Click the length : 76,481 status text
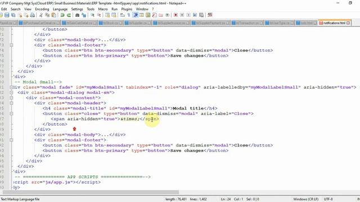 pyautogui.click(x=176, y=199)
